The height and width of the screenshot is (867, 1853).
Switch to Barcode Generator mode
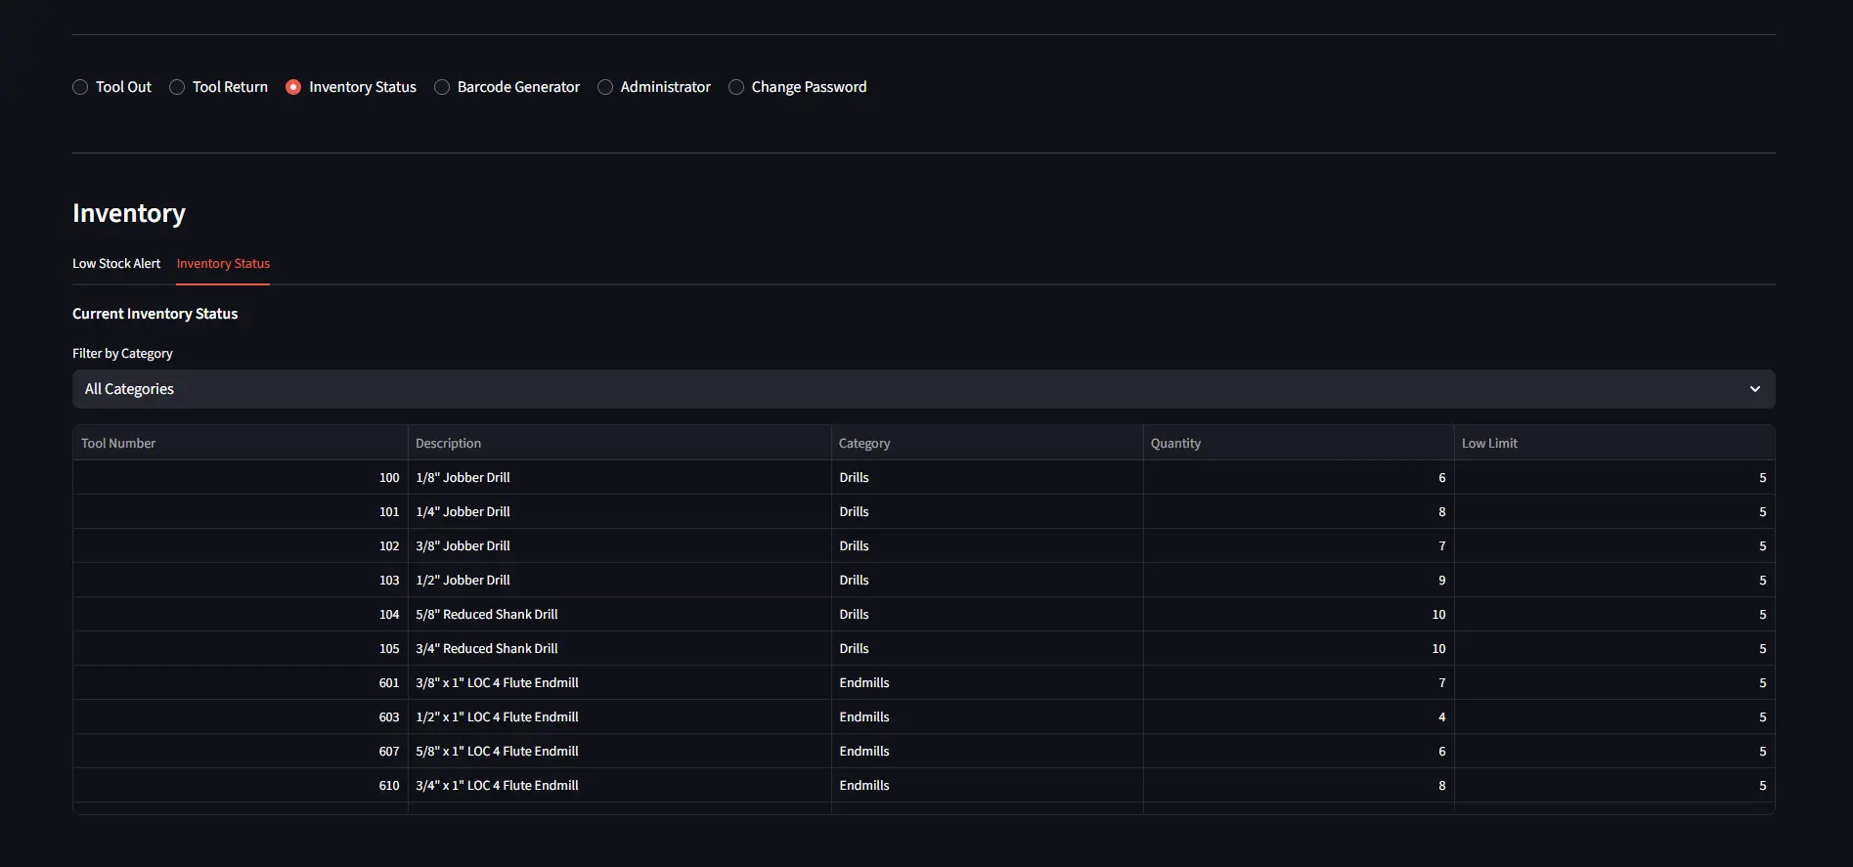[443, 87]
